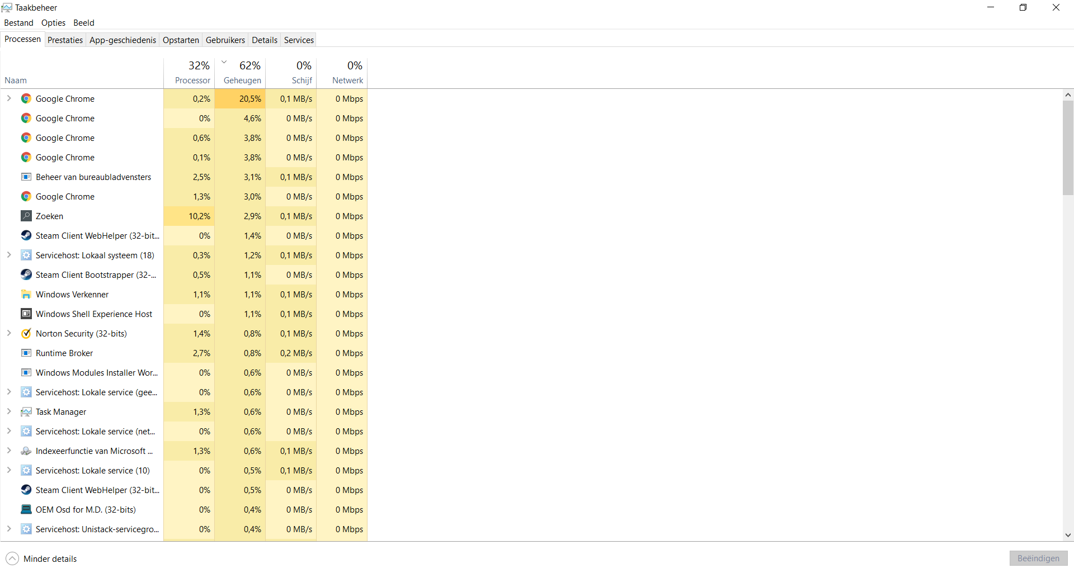Open the Opties menu
Screen dimensions: 1074x573
53,23
